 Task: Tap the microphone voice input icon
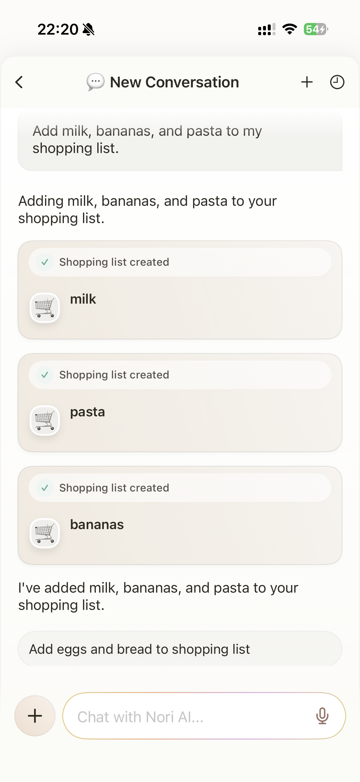click(x=322, y=716)
